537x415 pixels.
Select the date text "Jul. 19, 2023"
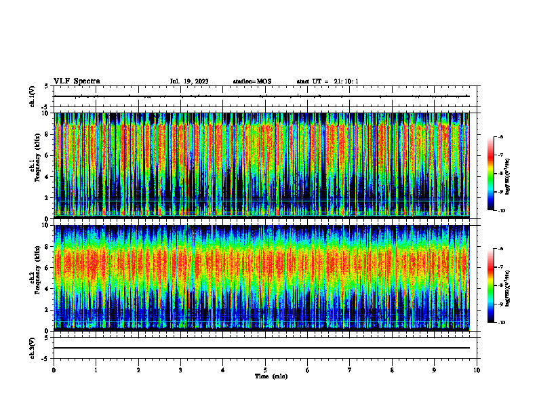pos(189,81)
